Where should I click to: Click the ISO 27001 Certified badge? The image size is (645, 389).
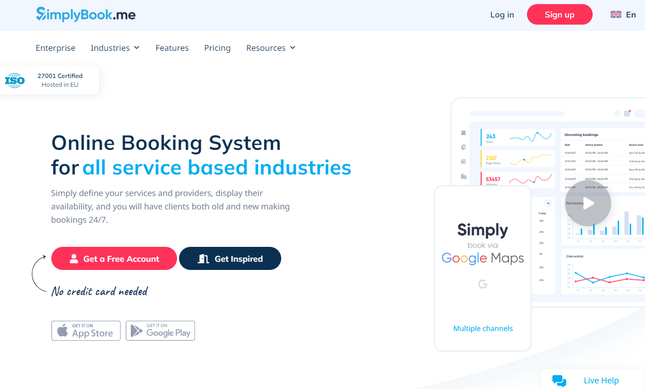coord(49,80)
